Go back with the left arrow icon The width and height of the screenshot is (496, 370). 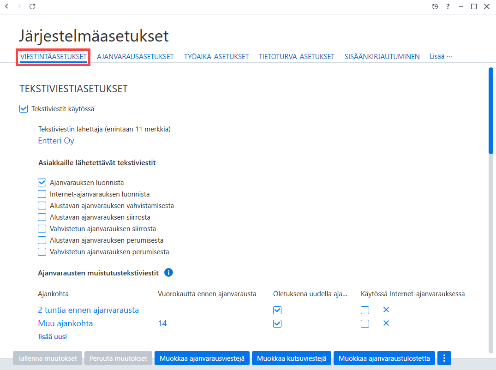tap(6, 6)
